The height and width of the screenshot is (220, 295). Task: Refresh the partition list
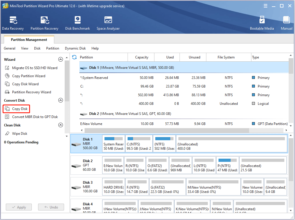point(74,57)
